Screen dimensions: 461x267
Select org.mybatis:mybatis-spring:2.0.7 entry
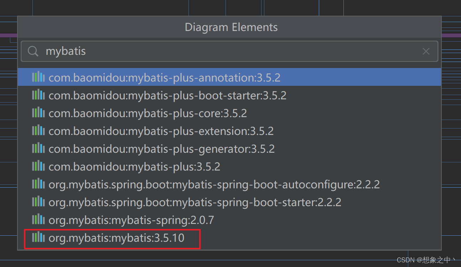pyautogui.click(x=229, y=220)
